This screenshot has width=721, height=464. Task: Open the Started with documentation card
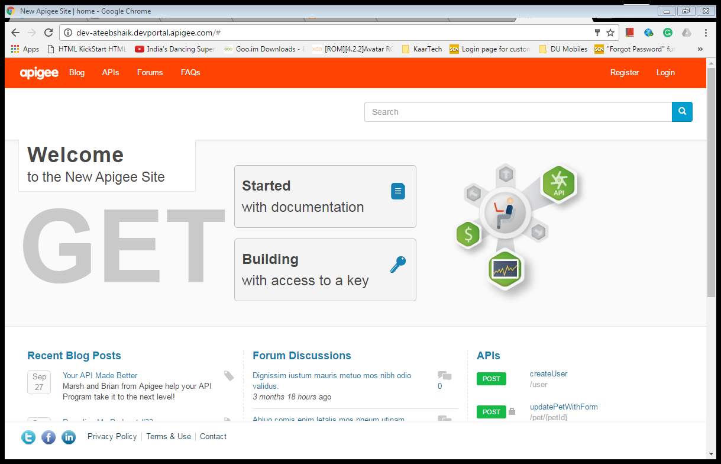point(325,196)
